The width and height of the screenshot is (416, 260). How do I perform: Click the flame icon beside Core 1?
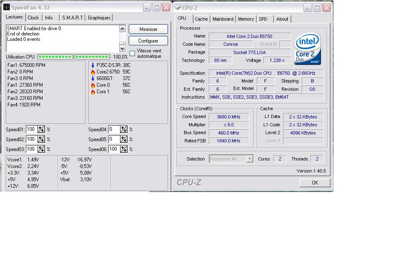(93, 92)
